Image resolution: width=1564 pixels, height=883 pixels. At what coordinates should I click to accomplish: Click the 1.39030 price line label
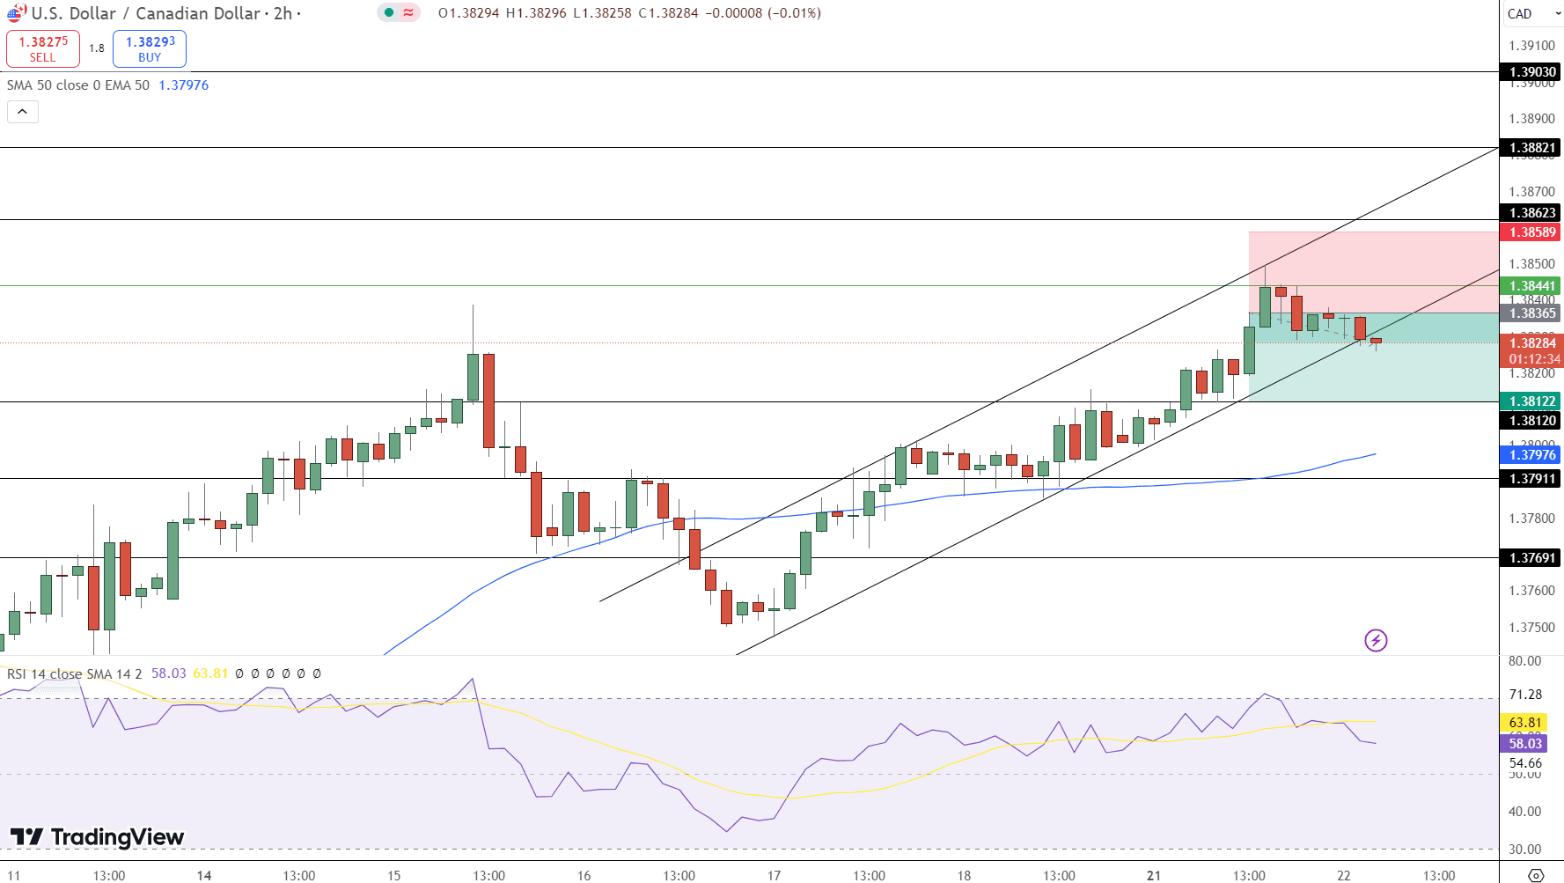[1531, 72]
